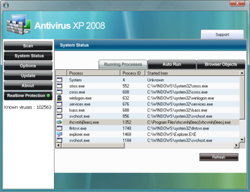Click icon beside svchost.exe PID 856
250x192 pixels.
[x=59, y=116]
